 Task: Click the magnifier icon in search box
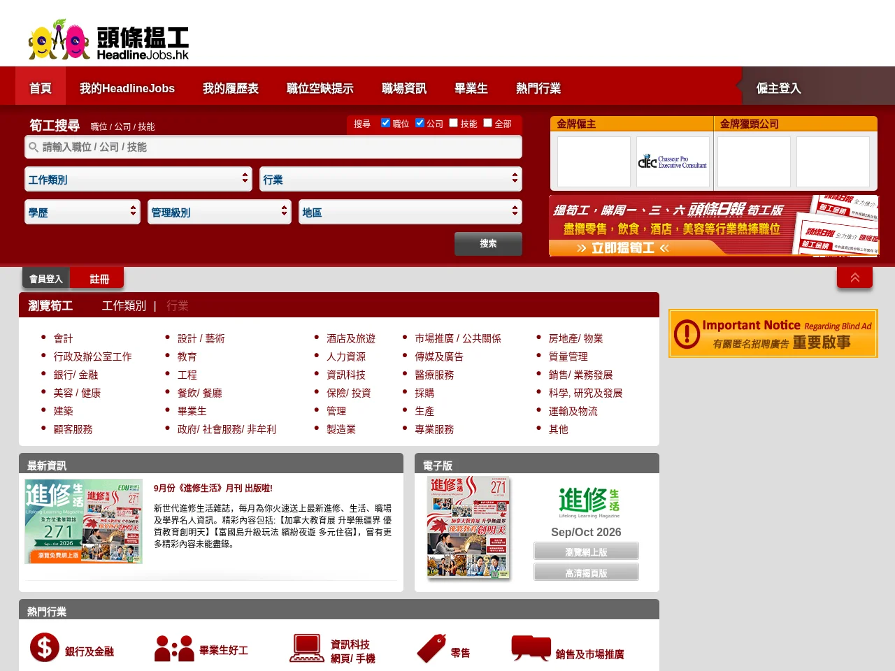coord(33,147)
